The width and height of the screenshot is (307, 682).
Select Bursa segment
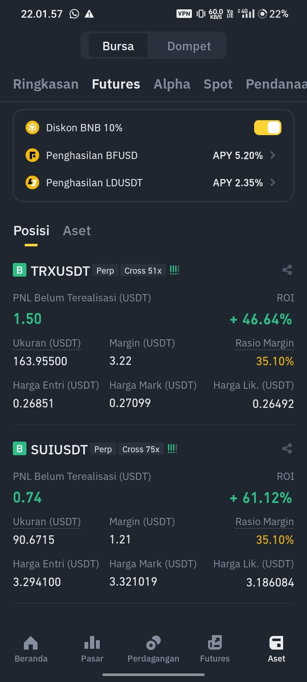(118, 46)
